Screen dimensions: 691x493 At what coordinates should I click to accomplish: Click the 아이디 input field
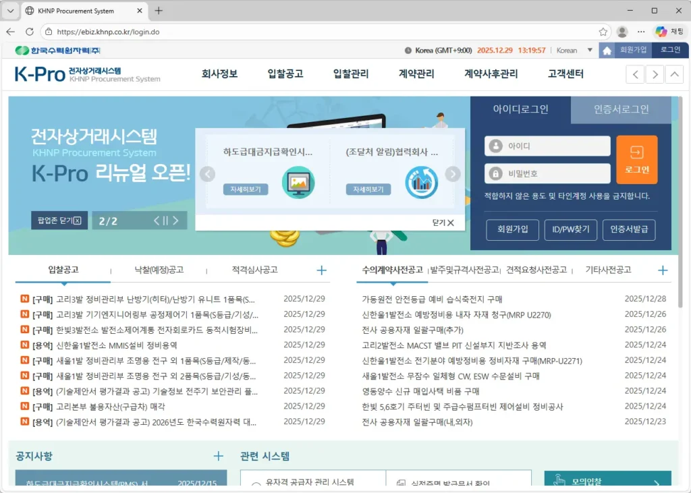point(547,146)
